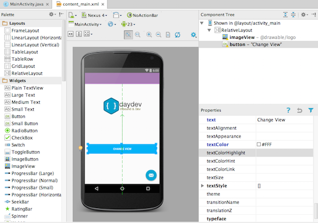Pick Button widget from the palette
The height and width of the screenshot is (223, 318).
pyautogui.click(x=15, y=116)
